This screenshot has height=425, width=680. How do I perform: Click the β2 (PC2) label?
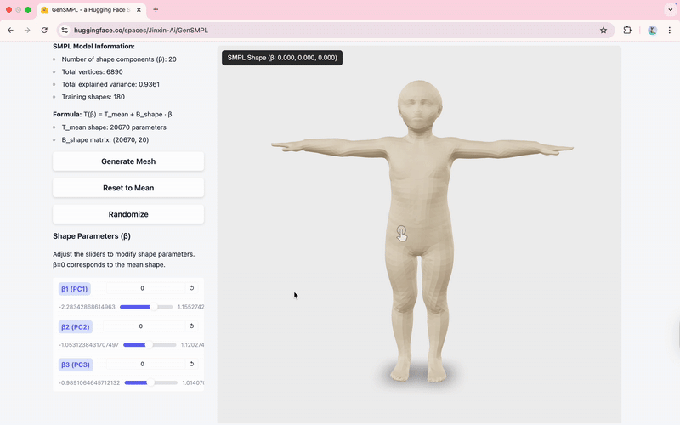tap(76, 327)
